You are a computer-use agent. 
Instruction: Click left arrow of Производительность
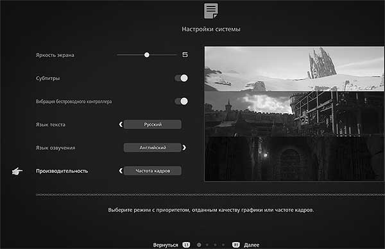tap(121, 171)
